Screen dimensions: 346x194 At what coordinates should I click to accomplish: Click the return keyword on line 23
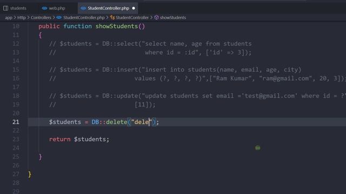pos(60,139)
